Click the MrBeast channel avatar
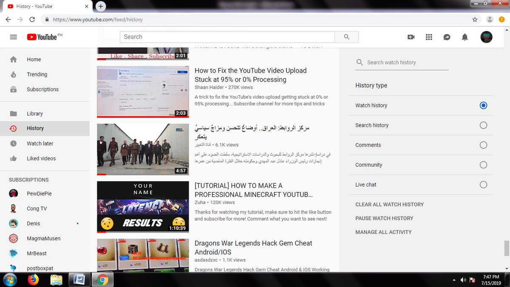Image resolution: width=510 pixels, height=287 pixels. 14,253
